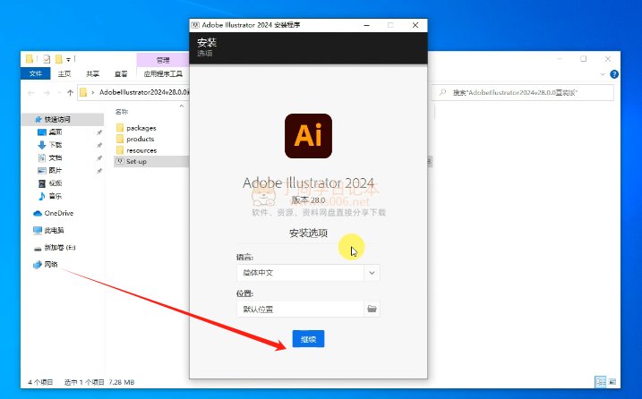The image size is (642, 399).
Task: Open 桌面 in Explorer sidebar
Action: [56, 132]
